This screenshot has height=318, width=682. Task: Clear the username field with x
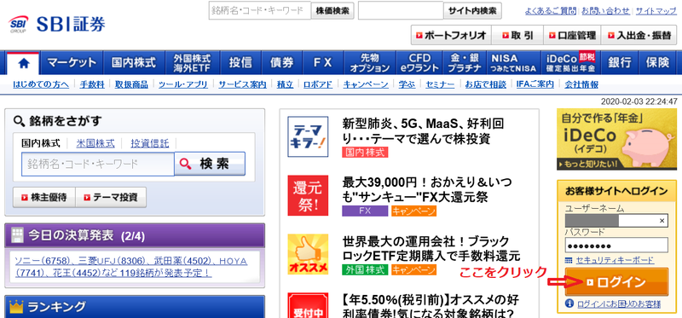[662, 221]
